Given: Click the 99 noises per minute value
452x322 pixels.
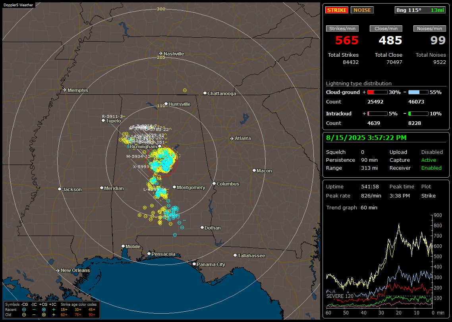Looking at the screenshot, I should click(x=438, y=40).
